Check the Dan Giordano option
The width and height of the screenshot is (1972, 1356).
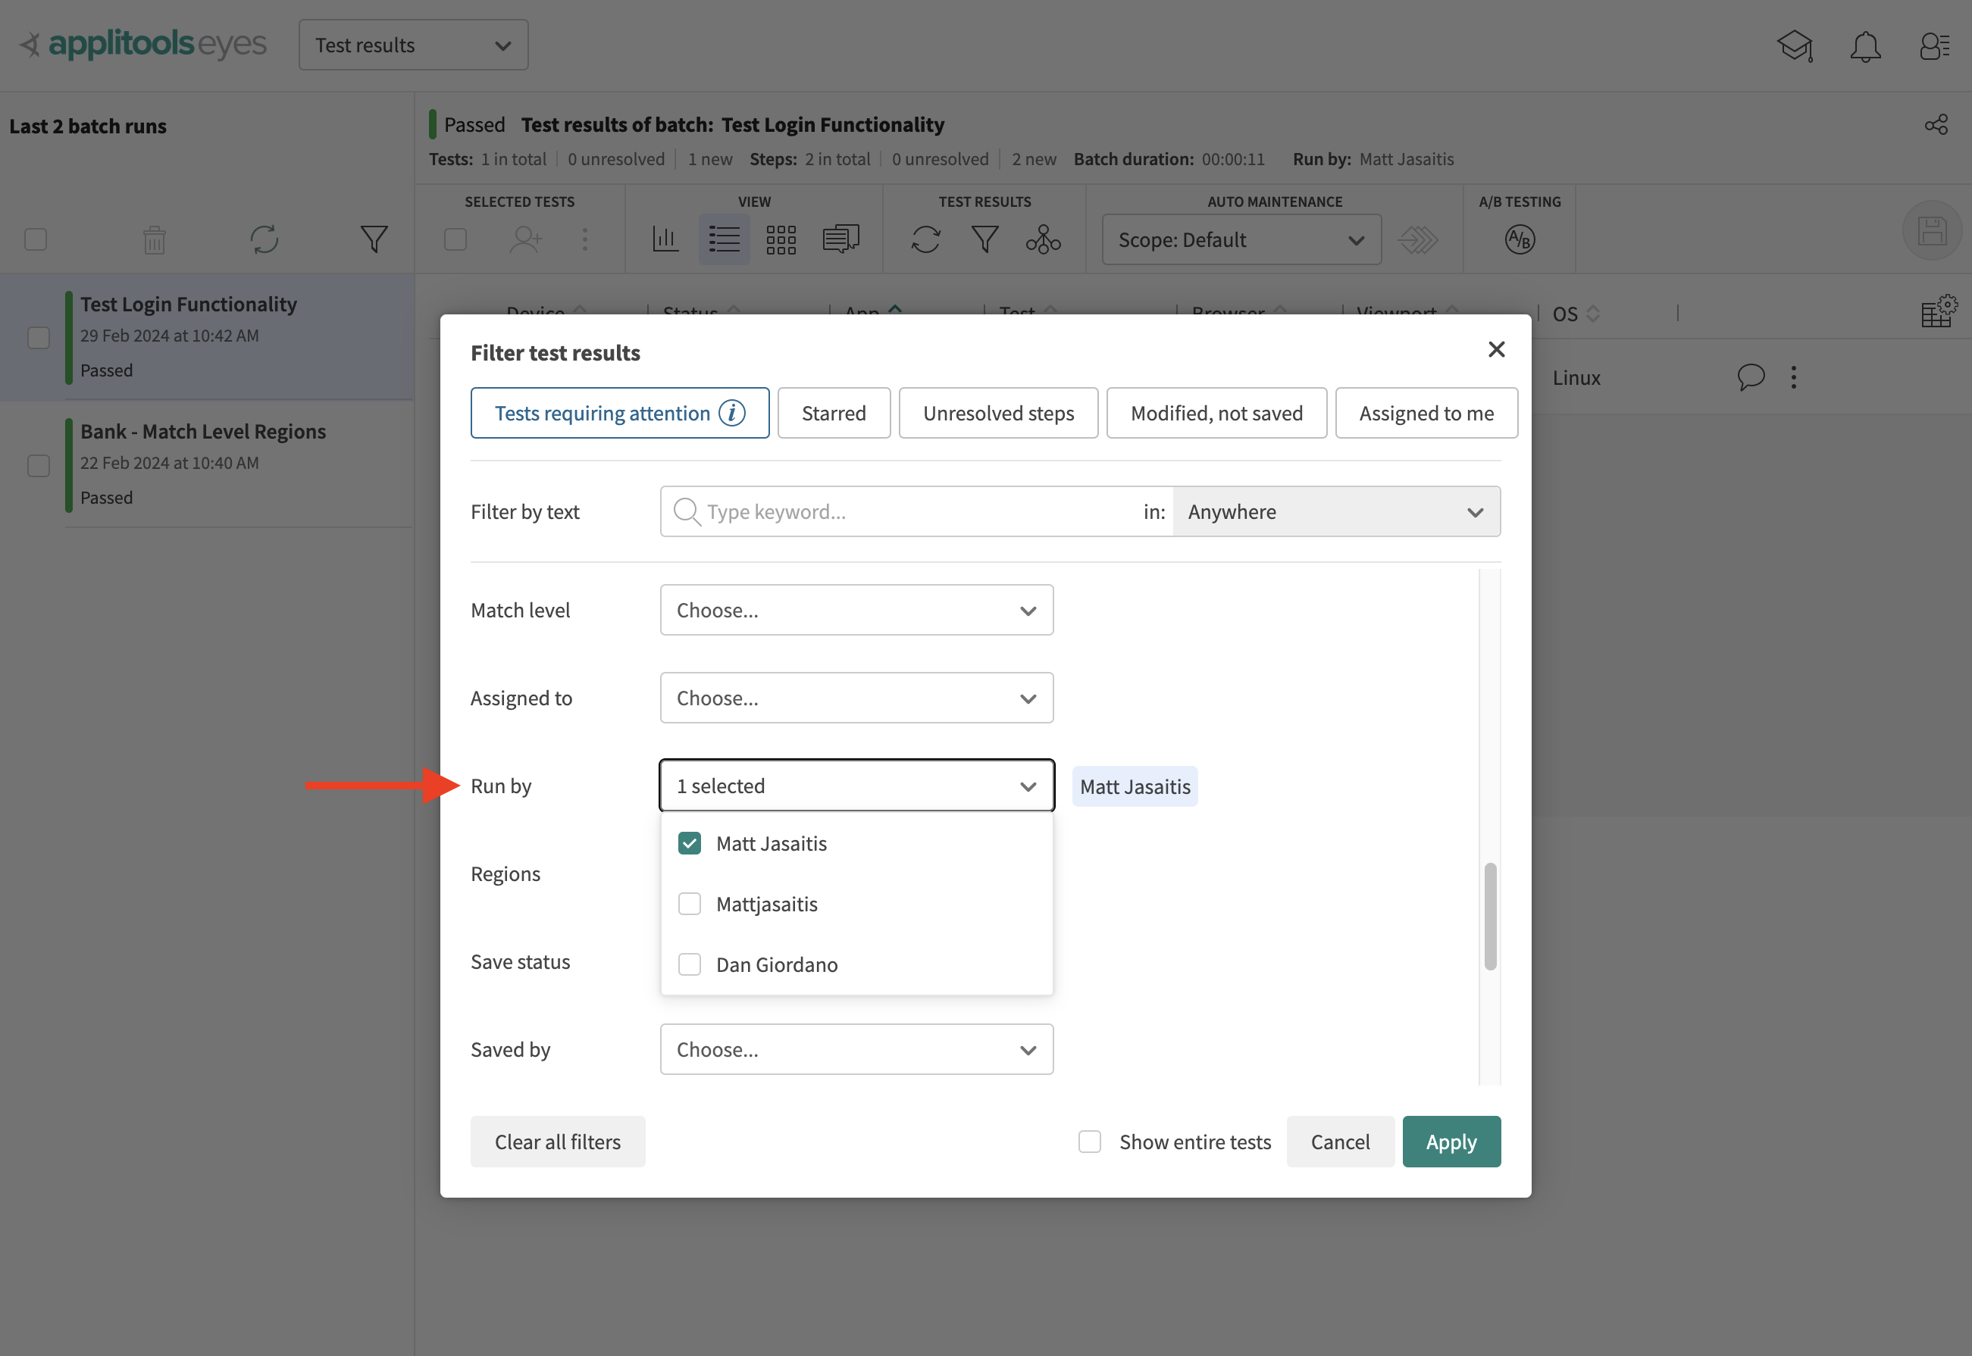pos(690,964)
